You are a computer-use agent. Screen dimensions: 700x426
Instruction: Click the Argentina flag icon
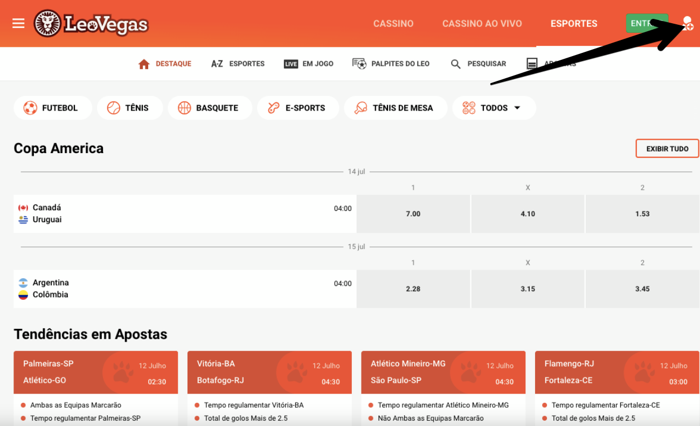coord(23,283)
